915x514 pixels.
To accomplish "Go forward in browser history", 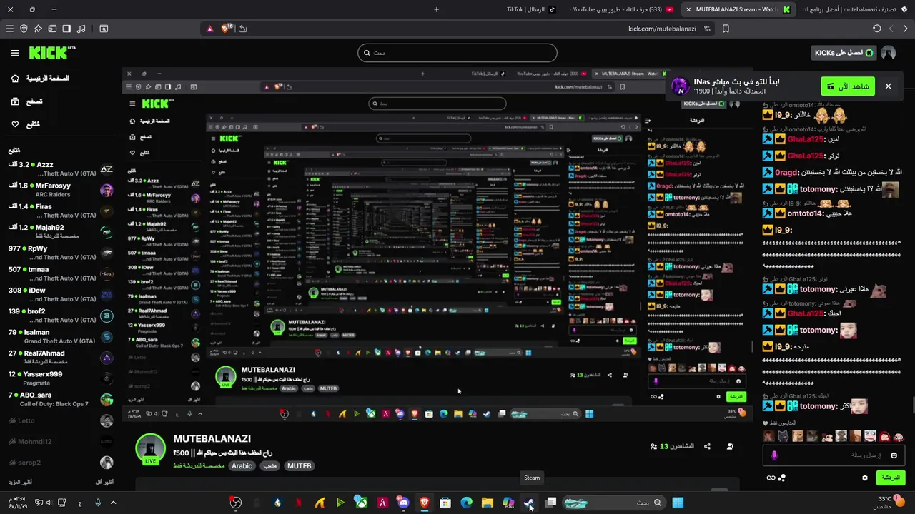I will click(x=891, y=29).
